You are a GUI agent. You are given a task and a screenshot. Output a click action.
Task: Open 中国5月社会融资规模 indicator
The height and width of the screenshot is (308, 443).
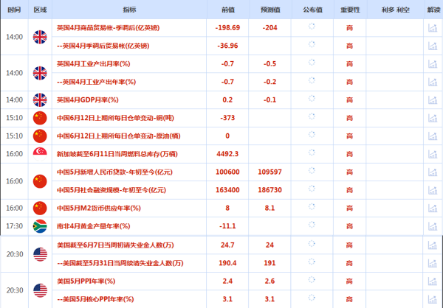pyautogui.click(x=111, y=190)
